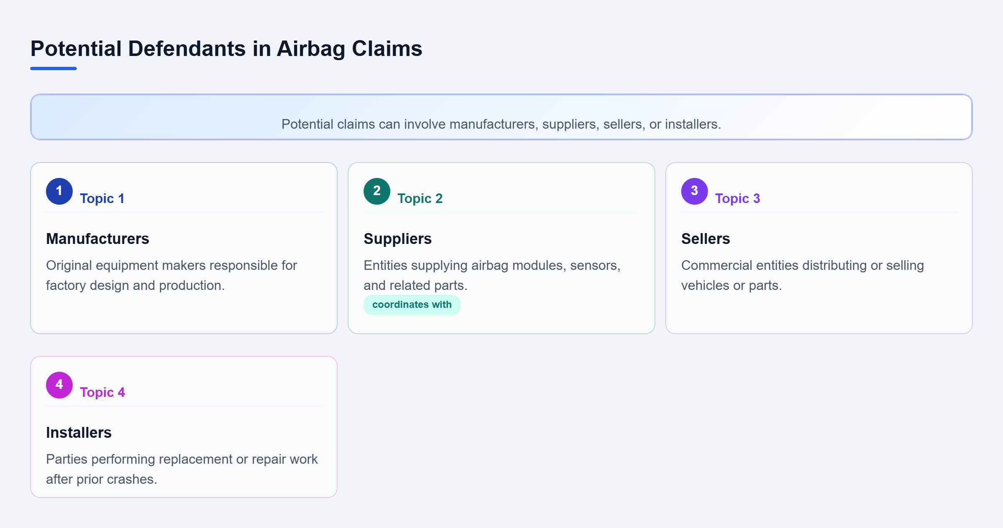Select the 'Suppliers' heading
This screenshot has height=528, width=1003.
tap(397, 239)
